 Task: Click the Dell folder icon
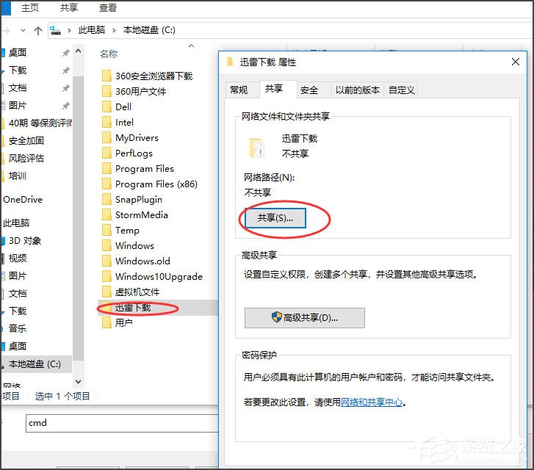point(107,106)
